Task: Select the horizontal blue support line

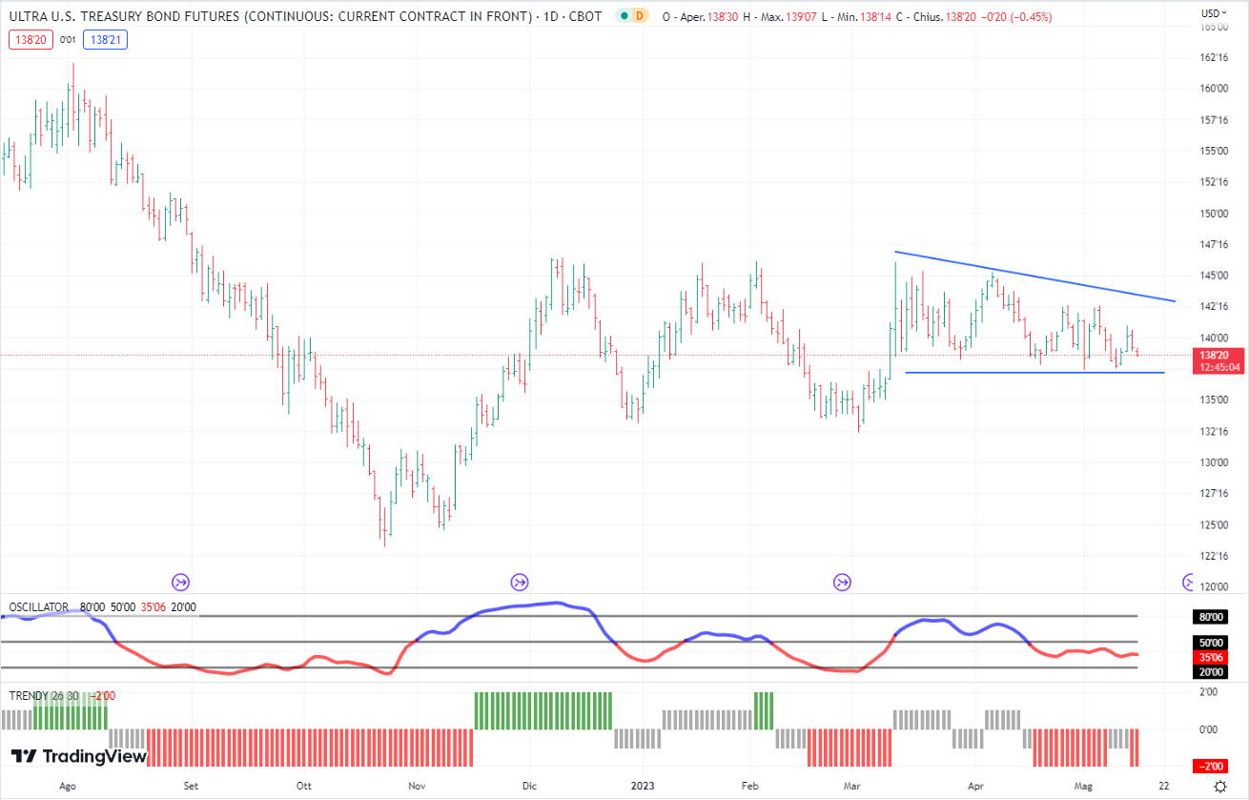Action: (1034, 372)
